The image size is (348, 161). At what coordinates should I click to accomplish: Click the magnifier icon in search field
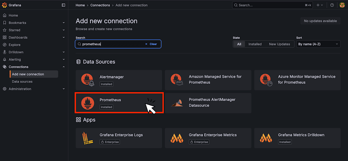tap(79, 44)
